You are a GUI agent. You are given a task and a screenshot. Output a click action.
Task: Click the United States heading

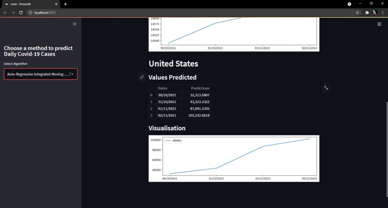(x=173, y=64)
